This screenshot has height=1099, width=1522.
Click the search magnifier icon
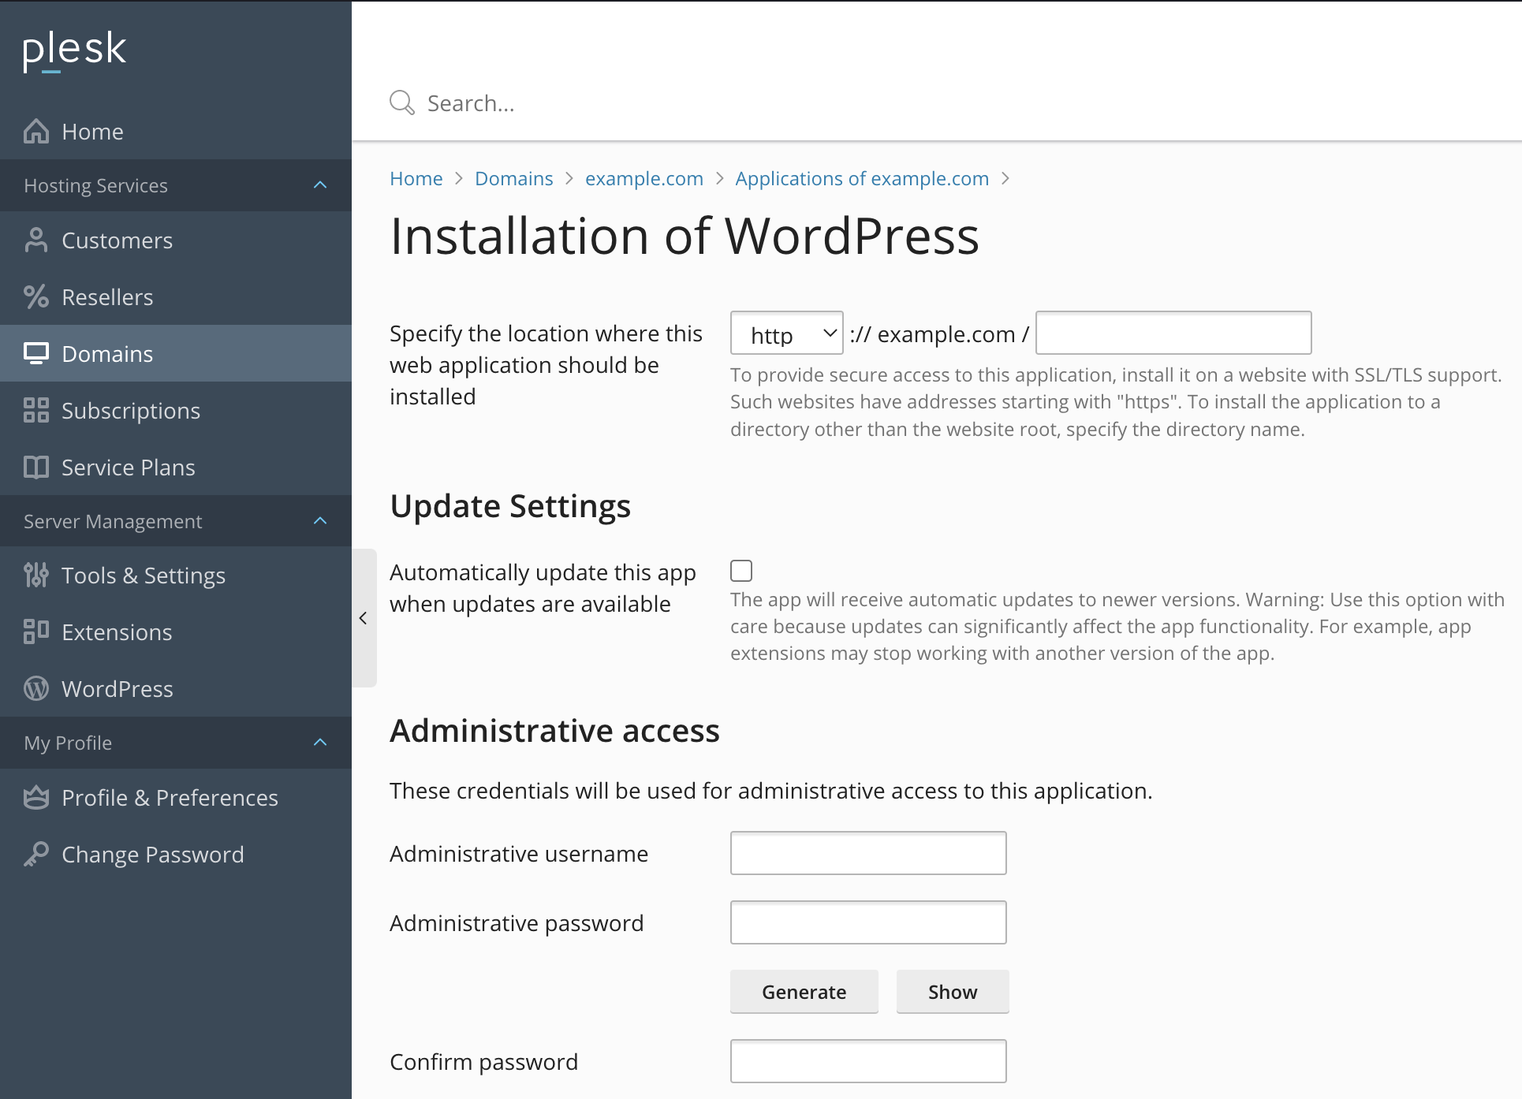(402, 102)
